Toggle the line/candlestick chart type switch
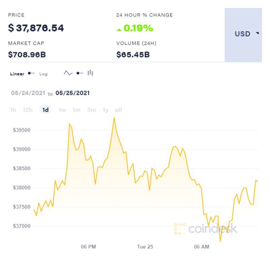The image size is (270, 279). pyautogui.click(x=80, y=73)
